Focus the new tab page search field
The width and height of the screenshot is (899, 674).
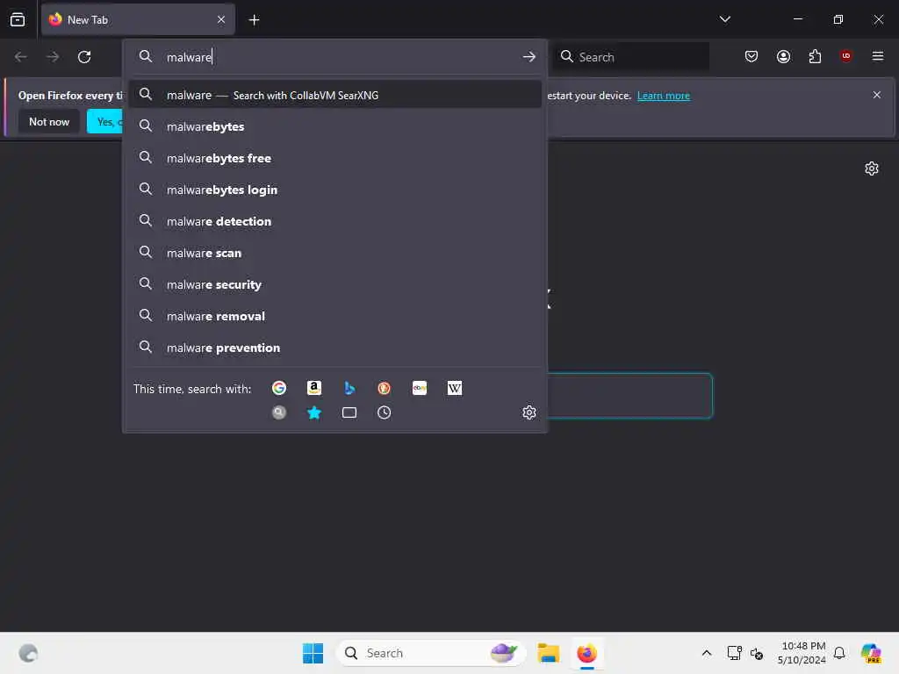(x=629, y=396)
